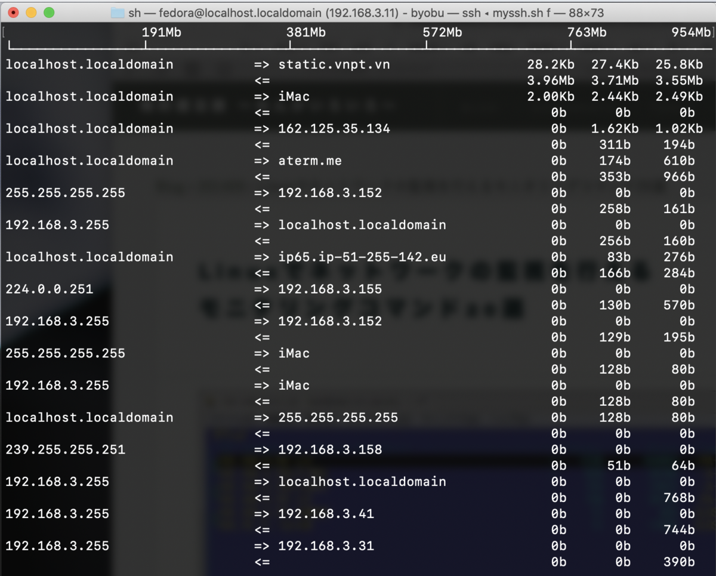Click the 258b rate value
Viewport: 716px width, 576px height.
click(615, 209)
